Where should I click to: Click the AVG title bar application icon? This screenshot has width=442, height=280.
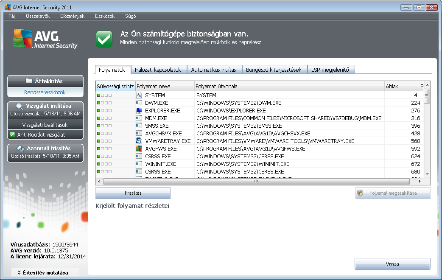point(8,7)
